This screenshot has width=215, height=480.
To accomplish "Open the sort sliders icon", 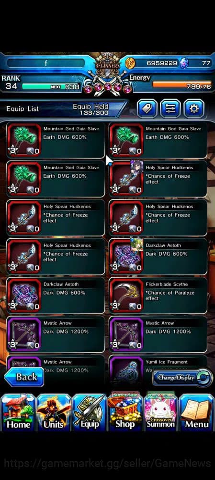I will [170, 109].
